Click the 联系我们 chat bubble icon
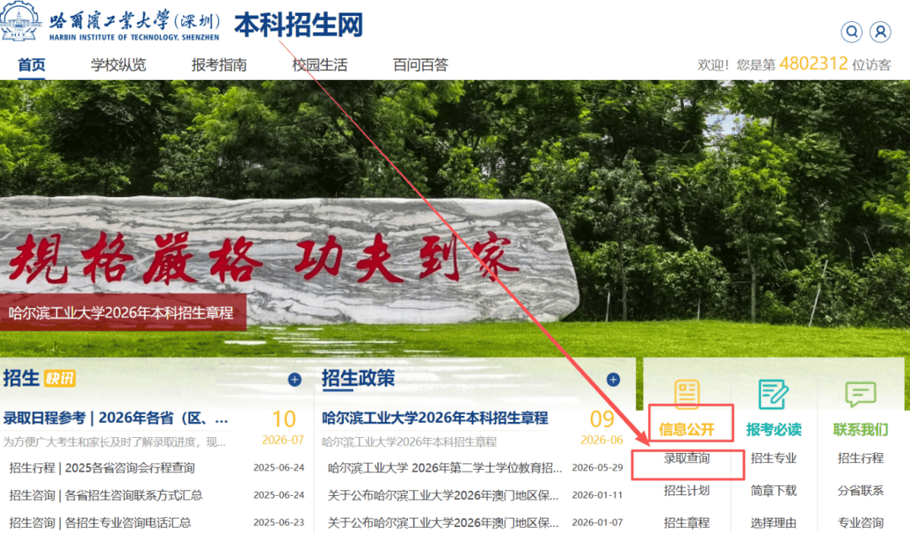Image resolution: width=910 pixels, height=533 pixels. [x=860, y=394]
